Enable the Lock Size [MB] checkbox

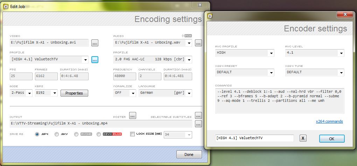(x=132, y=134)
